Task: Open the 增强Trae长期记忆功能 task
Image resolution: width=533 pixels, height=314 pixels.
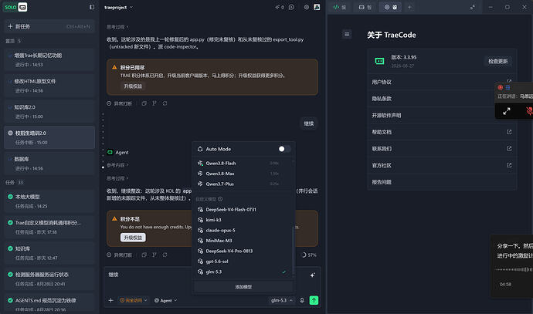Action: pyautogui.click(x=49, y=59)
